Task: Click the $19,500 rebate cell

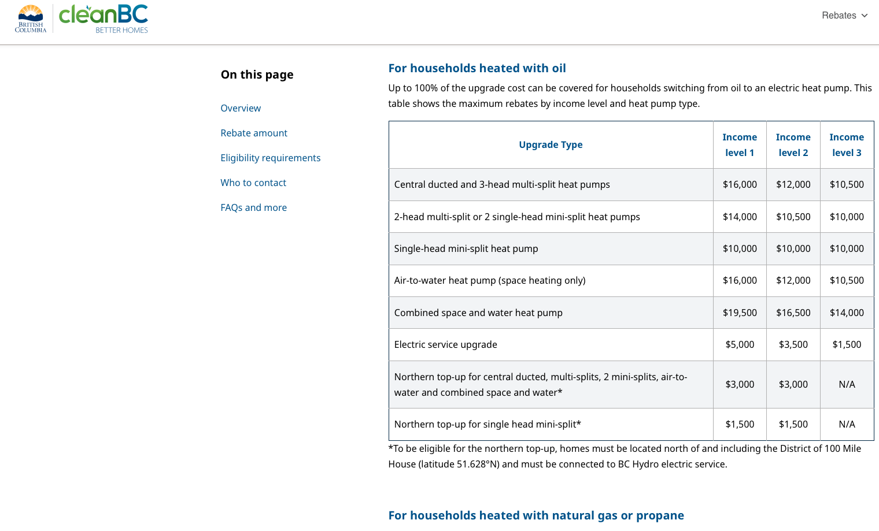Action: (x=740, y=313)
